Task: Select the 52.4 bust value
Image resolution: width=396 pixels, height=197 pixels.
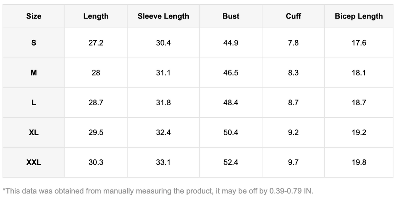Action: click(x=231, y=163)
